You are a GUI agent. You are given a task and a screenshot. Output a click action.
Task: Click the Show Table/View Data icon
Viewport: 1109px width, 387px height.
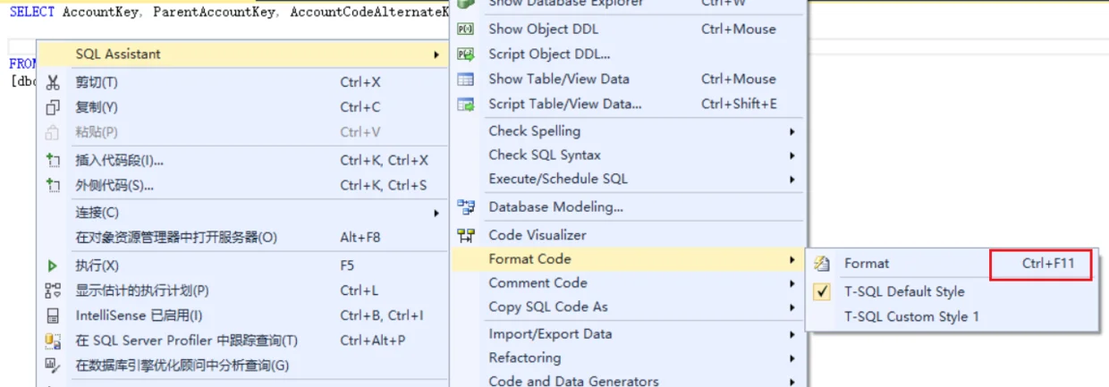466,79
